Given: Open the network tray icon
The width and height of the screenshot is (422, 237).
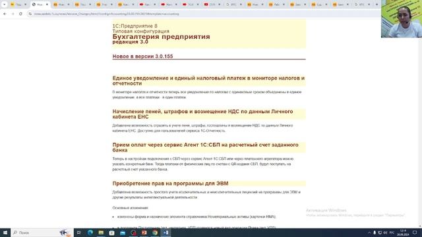Looking at the screenshot, I should (380, 232).
